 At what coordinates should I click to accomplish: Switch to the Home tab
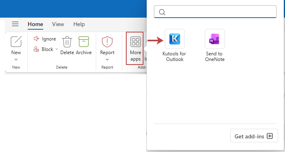click(x=35, y=24)
